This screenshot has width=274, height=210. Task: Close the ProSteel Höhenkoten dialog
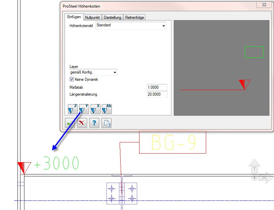pyautogui.click(x=264, y=5)
